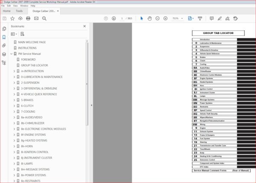The image size is (256, 183).
Task: Expand 8l-LAMPS bookmark
Action: (x=14, y=163)
